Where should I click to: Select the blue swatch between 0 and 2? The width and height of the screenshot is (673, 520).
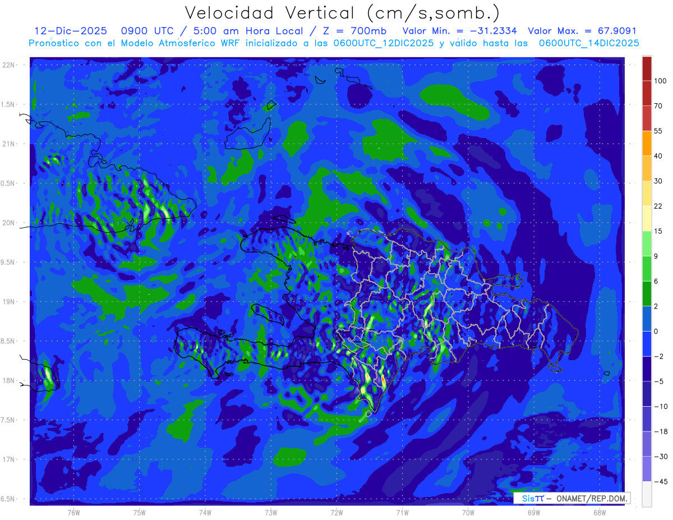point(647,319)
